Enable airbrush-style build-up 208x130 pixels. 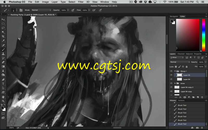(94, 10)
